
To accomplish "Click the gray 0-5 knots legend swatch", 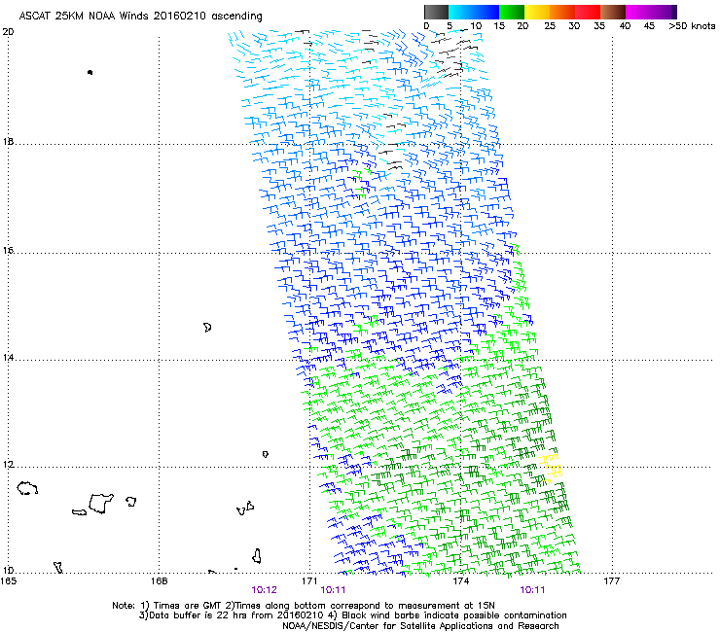I will coord(436,12).
